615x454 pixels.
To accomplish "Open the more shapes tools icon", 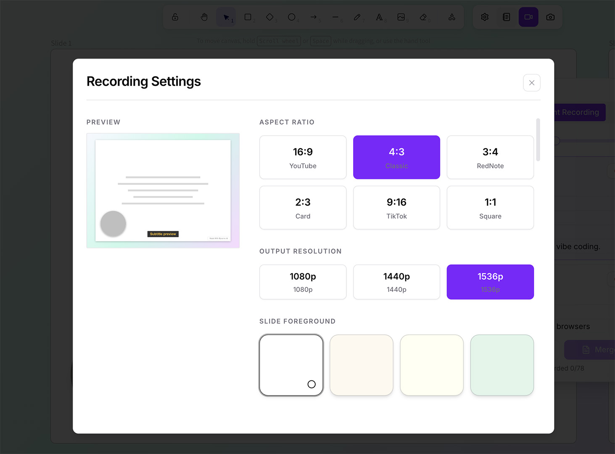I will click(x=452, y=17).
